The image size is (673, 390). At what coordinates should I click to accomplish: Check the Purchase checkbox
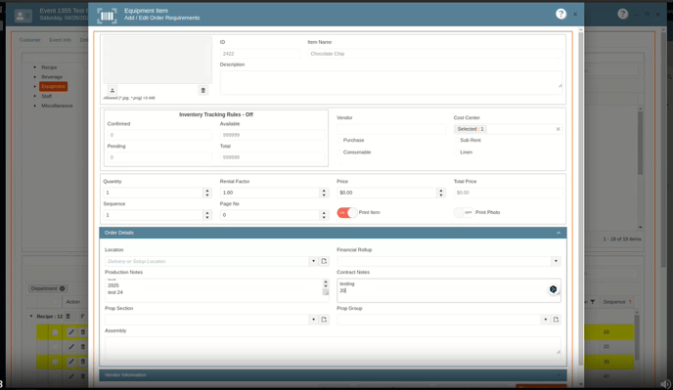point(339,141)
